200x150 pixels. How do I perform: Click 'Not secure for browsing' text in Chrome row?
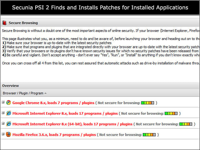(x=119, y=103)
